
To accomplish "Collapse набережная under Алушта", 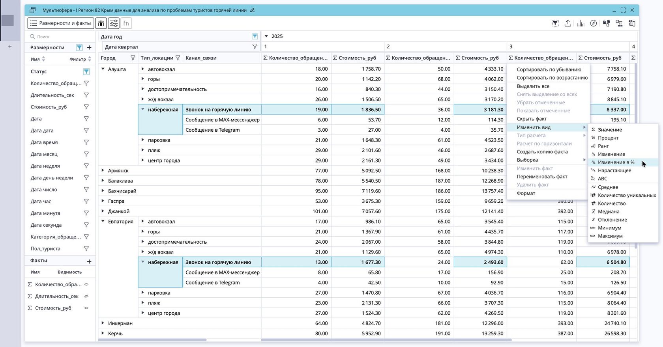I will point(143,110).
